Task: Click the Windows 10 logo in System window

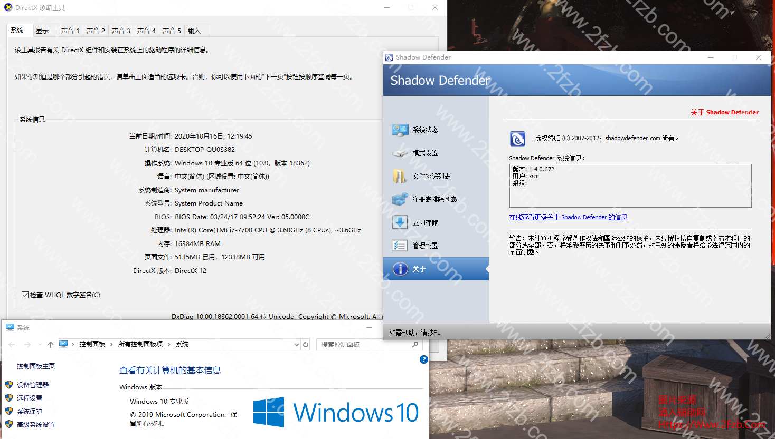Action: coord(336,412)
